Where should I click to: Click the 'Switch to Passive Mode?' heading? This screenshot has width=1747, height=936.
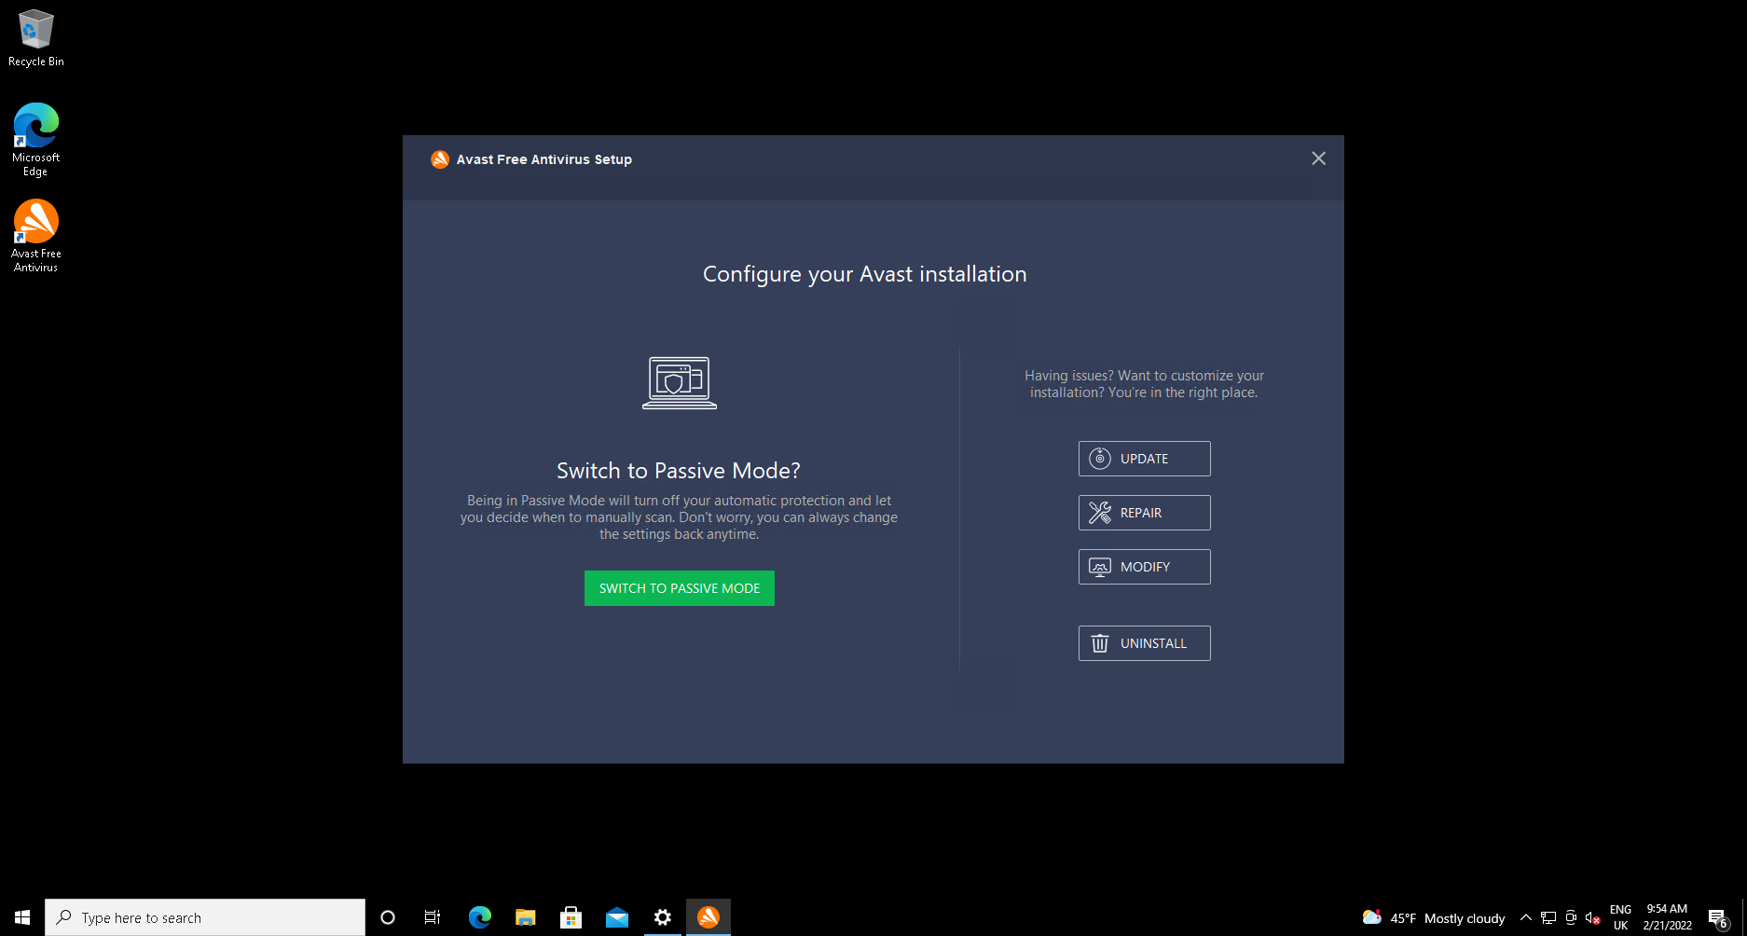click(x=679, y=471)
